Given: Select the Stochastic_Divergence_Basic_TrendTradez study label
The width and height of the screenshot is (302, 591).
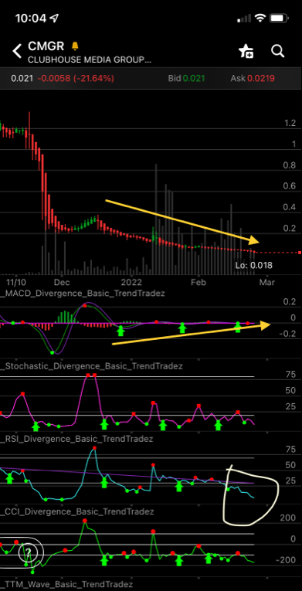Looking at the screenshot, I should (x=92, y=366).
